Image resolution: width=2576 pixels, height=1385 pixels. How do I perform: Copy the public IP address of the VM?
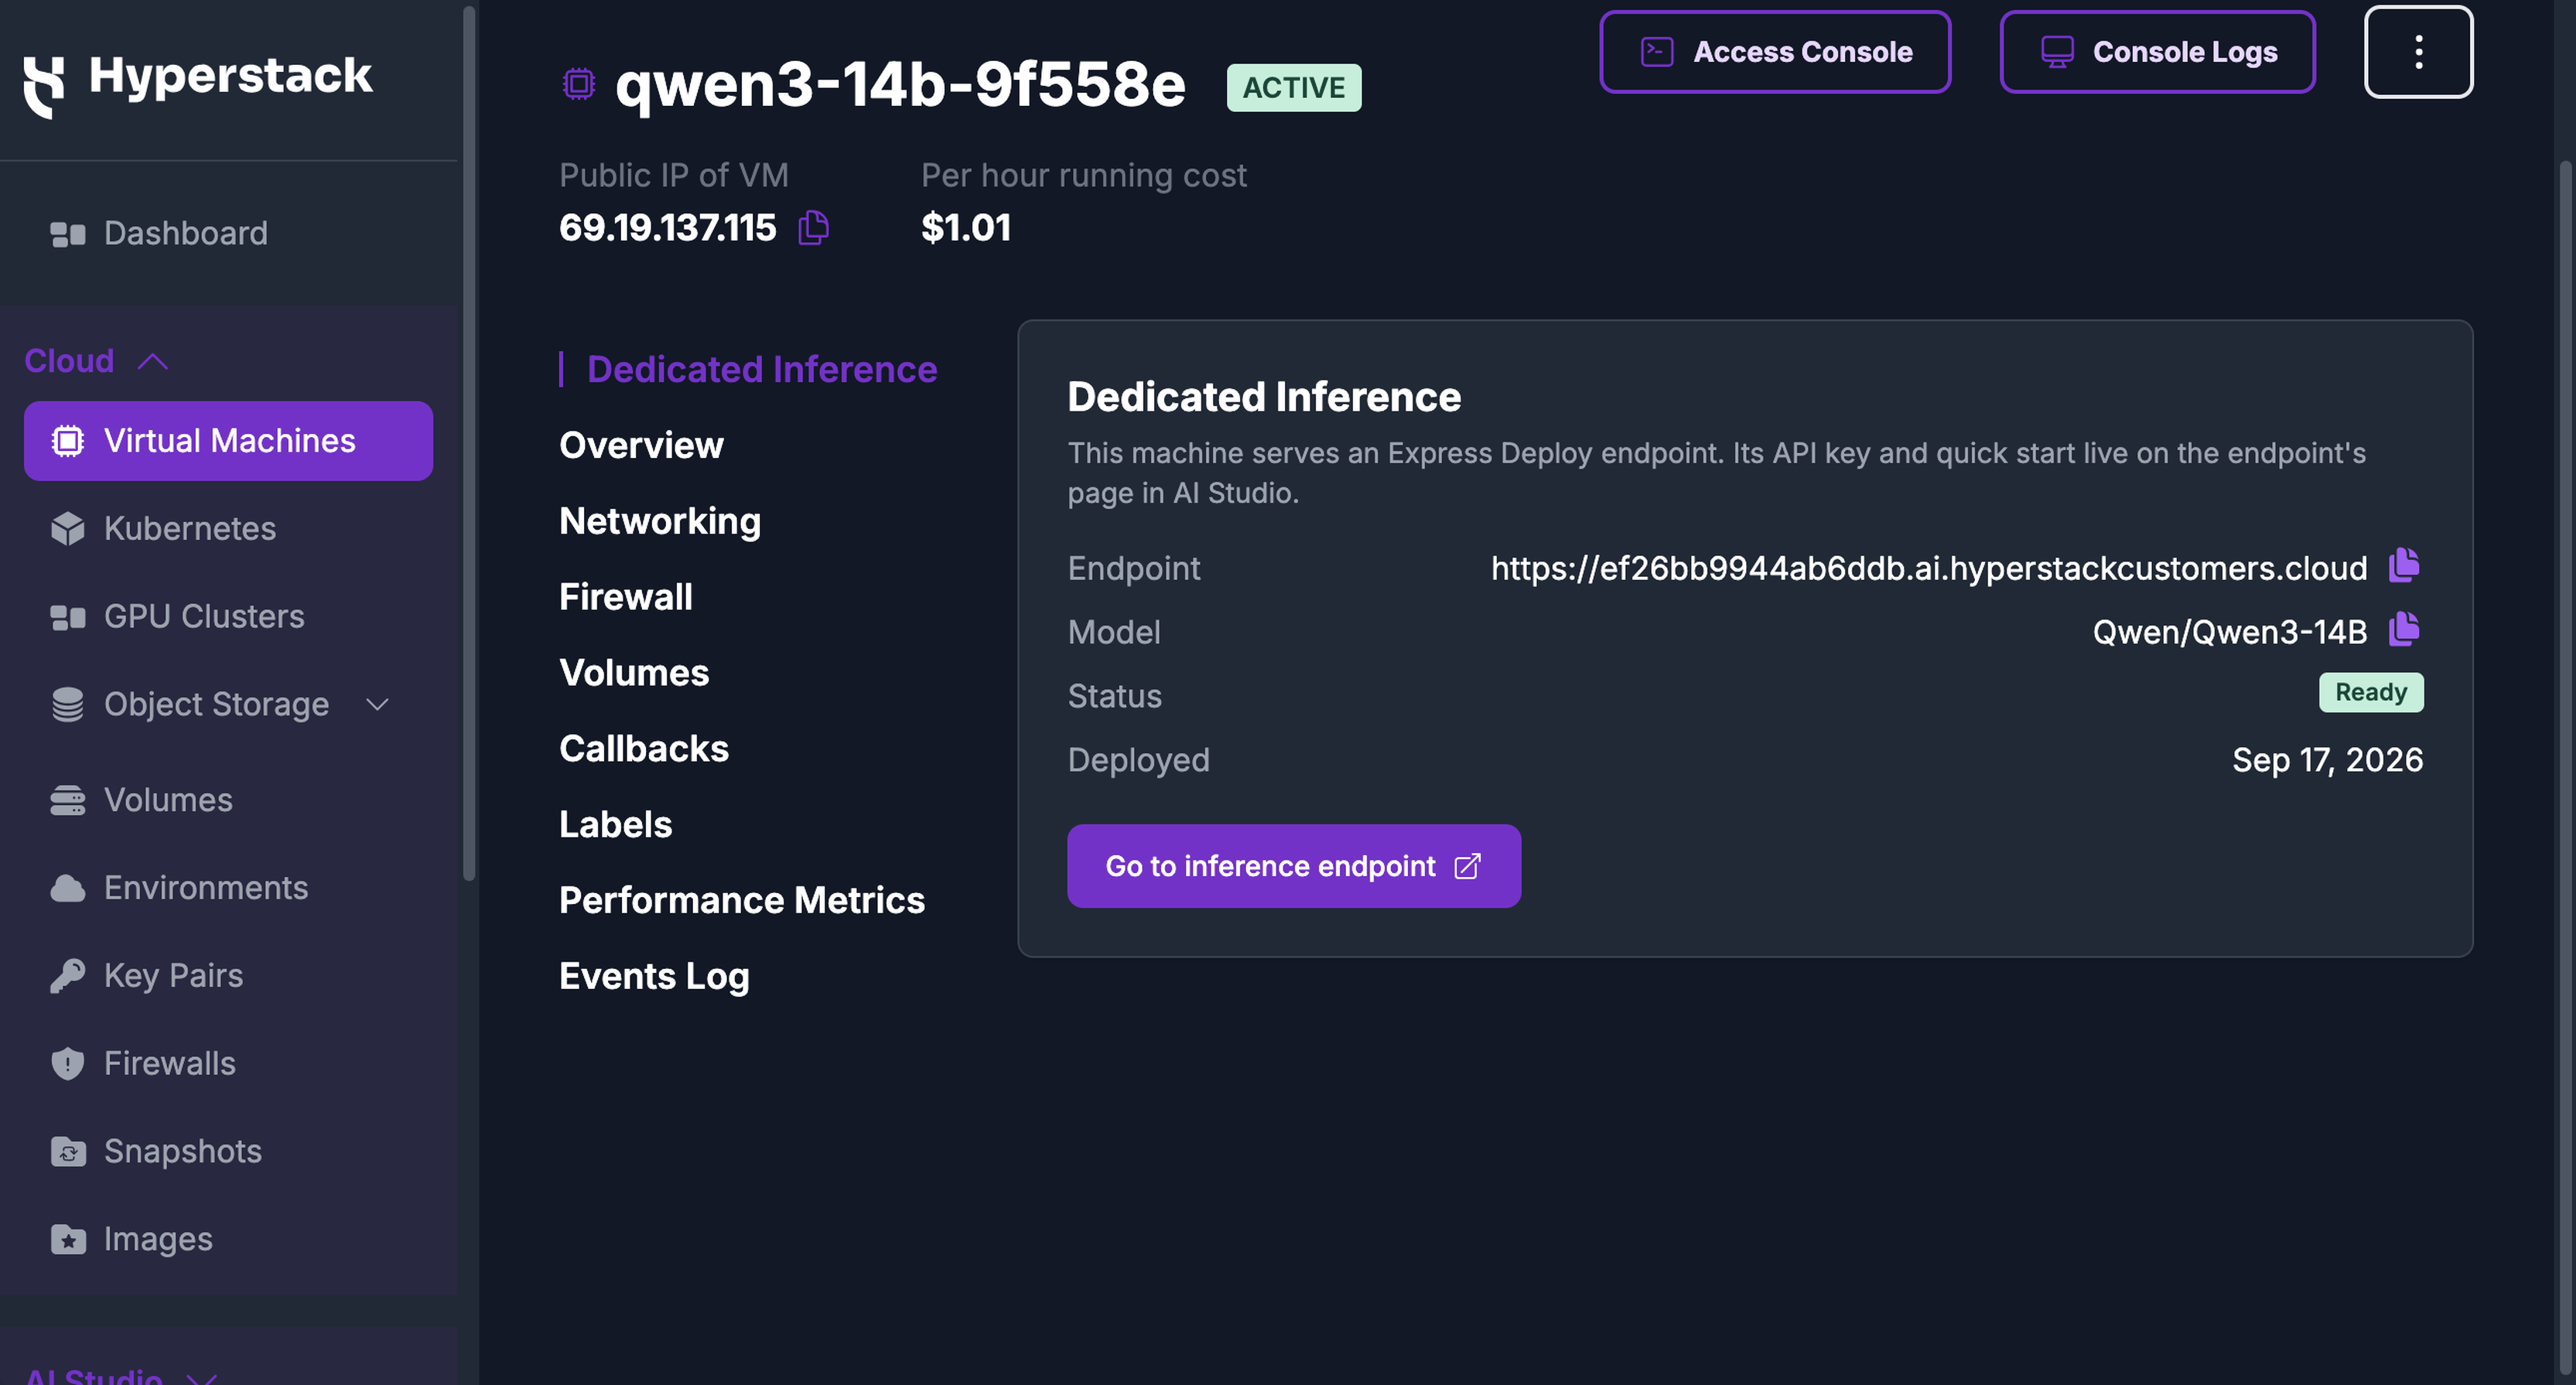[814, 228]
